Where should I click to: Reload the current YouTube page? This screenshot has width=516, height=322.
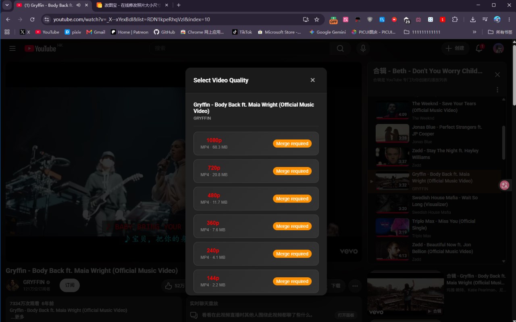(x=32, y=19)
